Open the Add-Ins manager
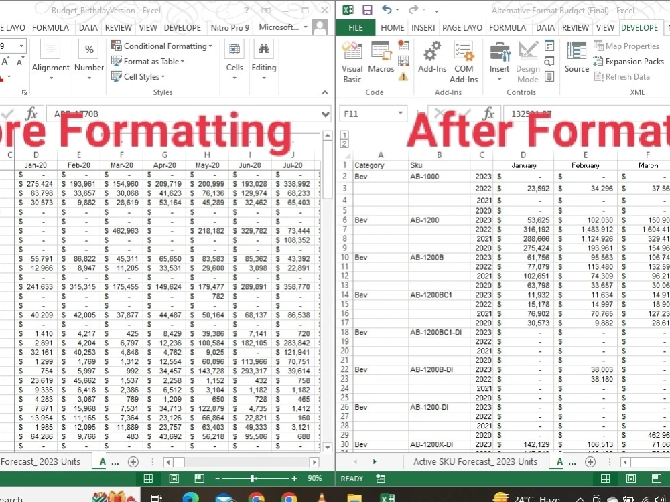This screenshot has height=502, width=670. pos(431,57)
